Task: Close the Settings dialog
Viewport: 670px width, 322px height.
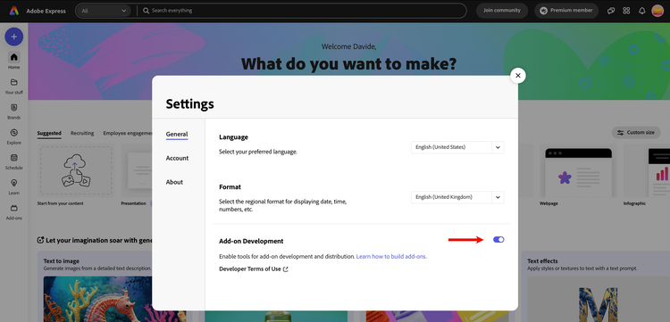Action: pyautogui.click(x=518, y=76)
